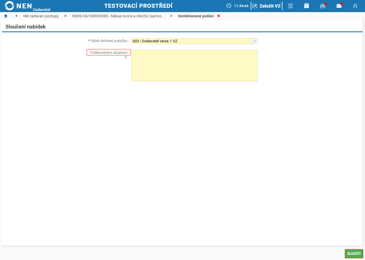Open the user profile icon
This screenshot has height=260, width=365.
pyautogui.click(x=355, y=6)
